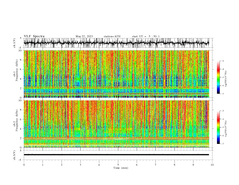This screenshot has height=185, width=239.
Task: Click the ch.2 spectrogram plot
Action: pyautogui.click(x=116, y=124)
